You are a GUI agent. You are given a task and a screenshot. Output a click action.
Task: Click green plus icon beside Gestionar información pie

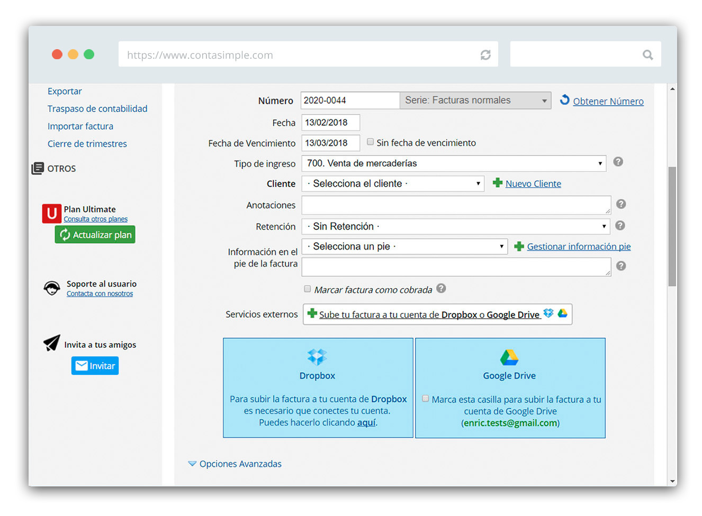pyautogui.click(x=519, y=246)
